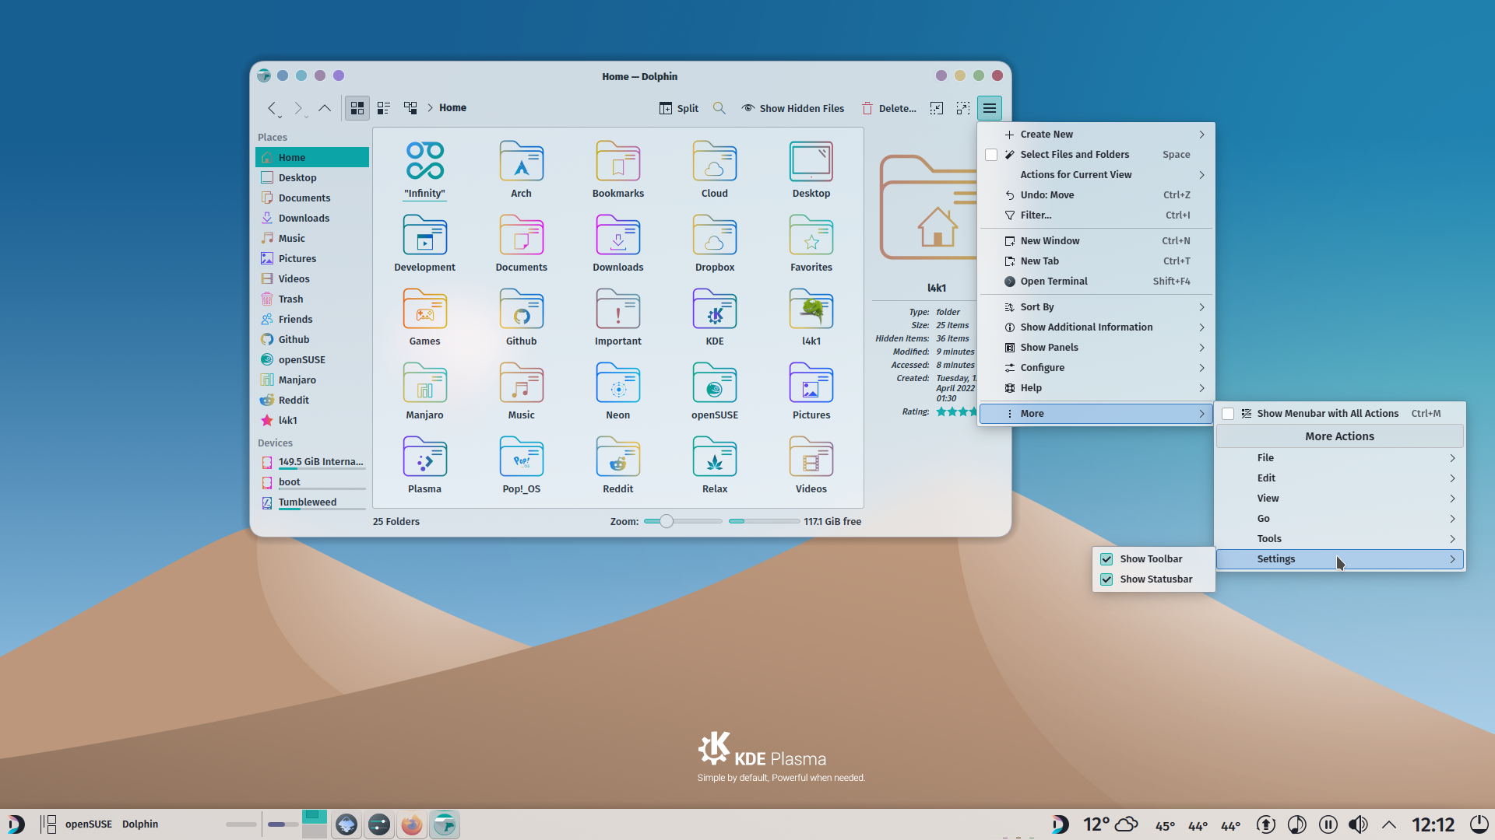The image size is (1495, 840).
Task: Open Manjaro in Places panel
Action: click(x=312, y=380)
